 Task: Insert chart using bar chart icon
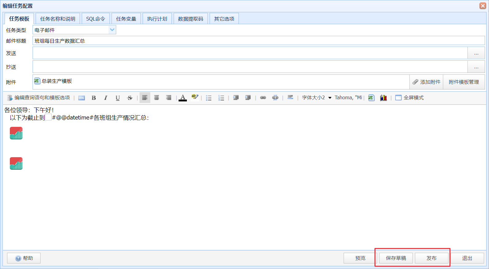click(x=383, y=98)
